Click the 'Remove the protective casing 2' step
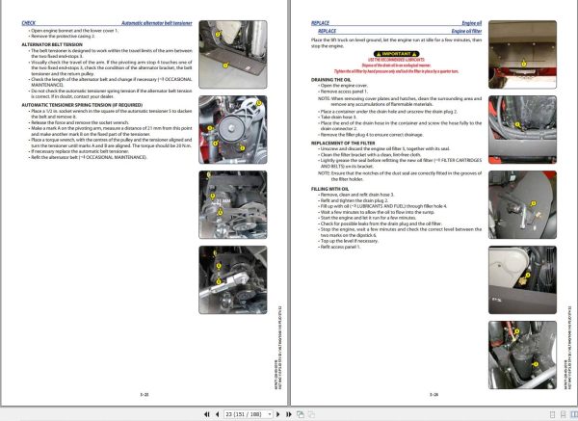 tap(63, 37)
